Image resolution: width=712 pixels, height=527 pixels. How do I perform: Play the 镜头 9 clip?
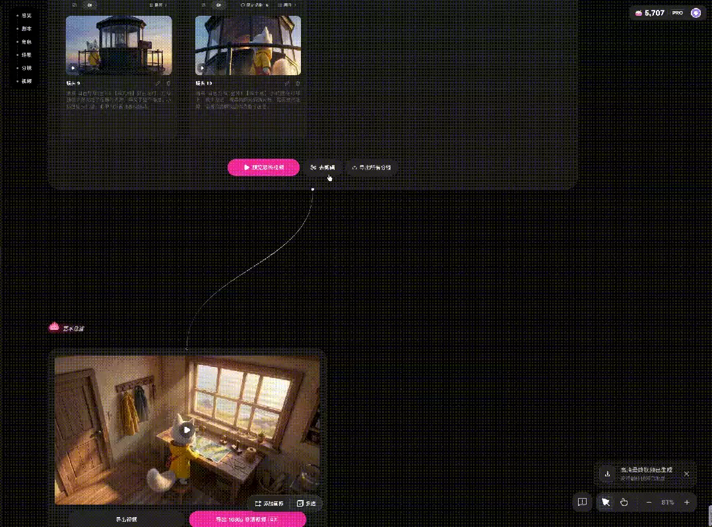pyautogui.click(x=73, y=68)
